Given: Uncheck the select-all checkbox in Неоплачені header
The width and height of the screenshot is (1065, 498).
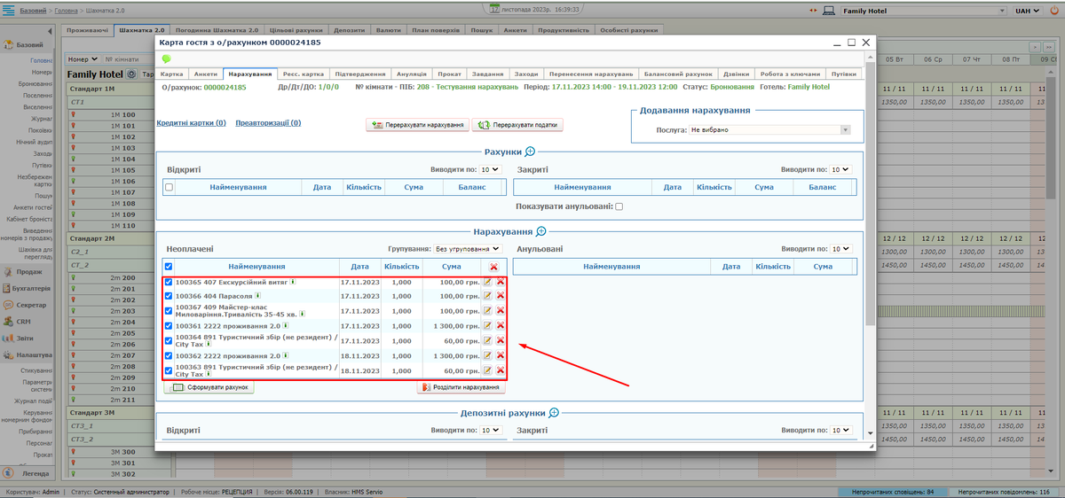Looking at the screenshot, I should click(x=169, y=267).
